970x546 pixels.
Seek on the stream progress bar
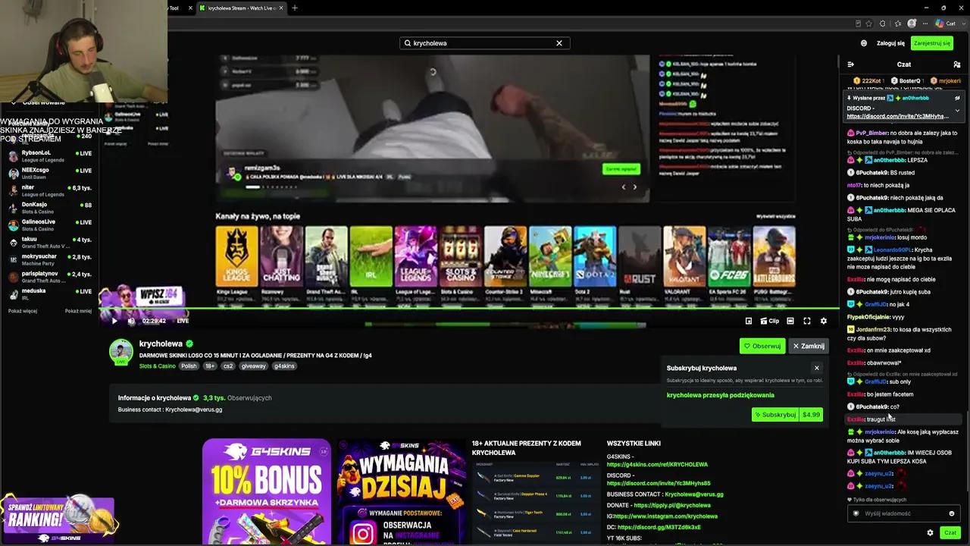click(x=470, y=309)
